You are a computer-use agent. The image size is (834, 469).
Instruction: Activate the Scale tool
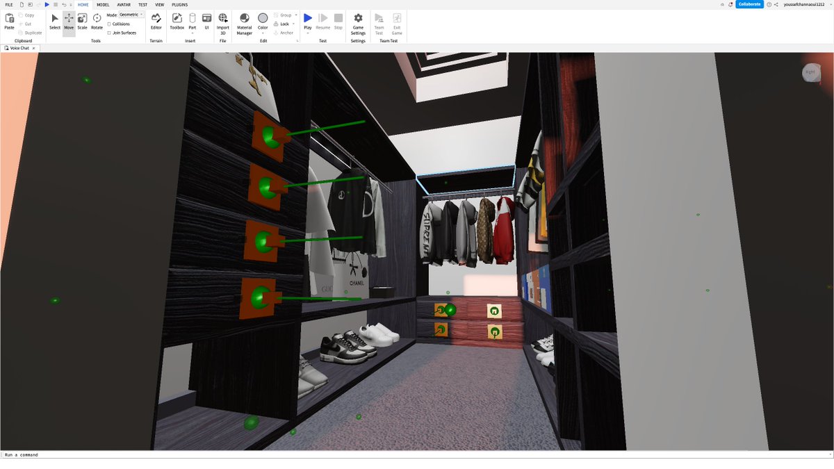coord(82,21)
